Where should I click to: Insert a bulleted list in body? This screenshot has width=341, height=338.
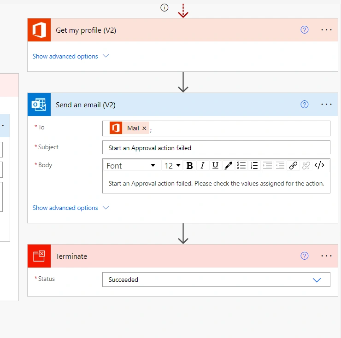click(241, 166)
